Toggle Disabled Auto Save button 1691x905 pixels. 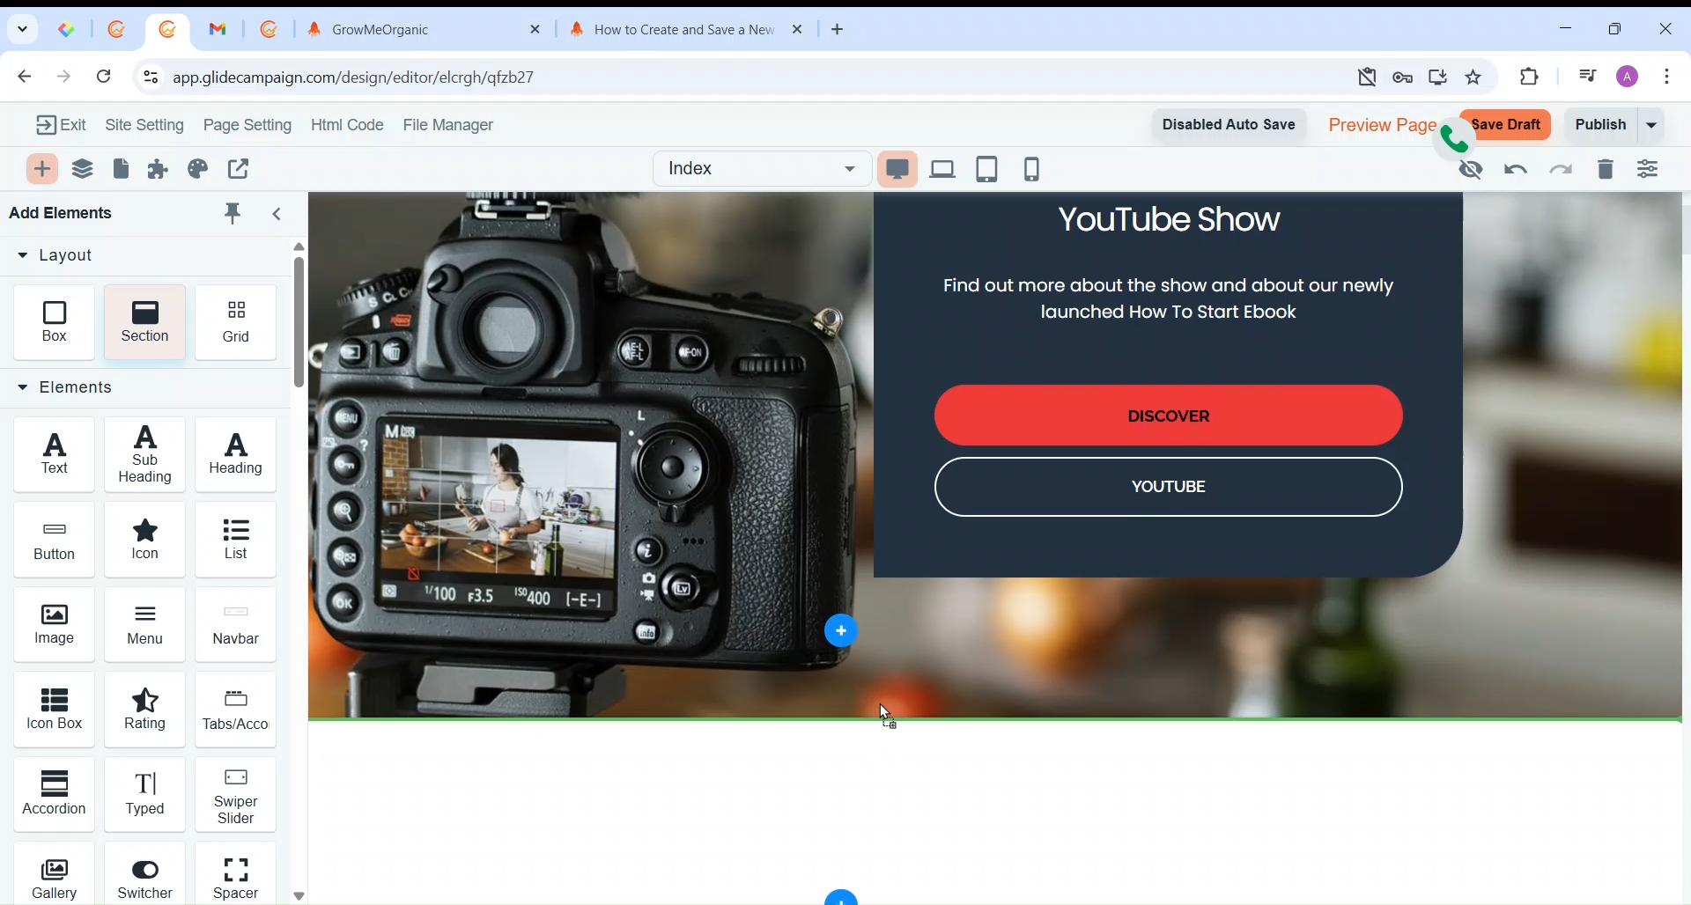1228,125
